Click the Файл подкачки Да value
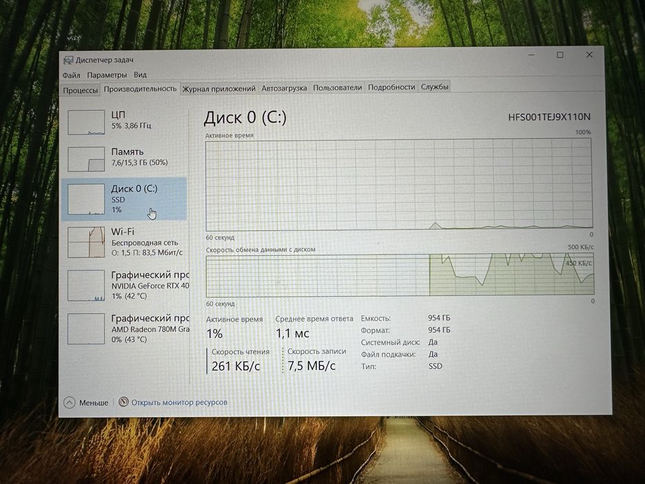This screenshot has height=484, width=645. [433, 354]
